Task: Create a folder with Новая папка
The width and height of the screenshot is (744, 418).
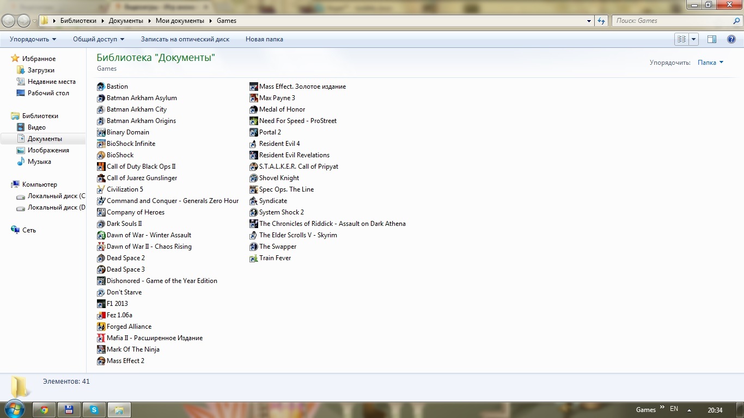Action: pos(264,39)
